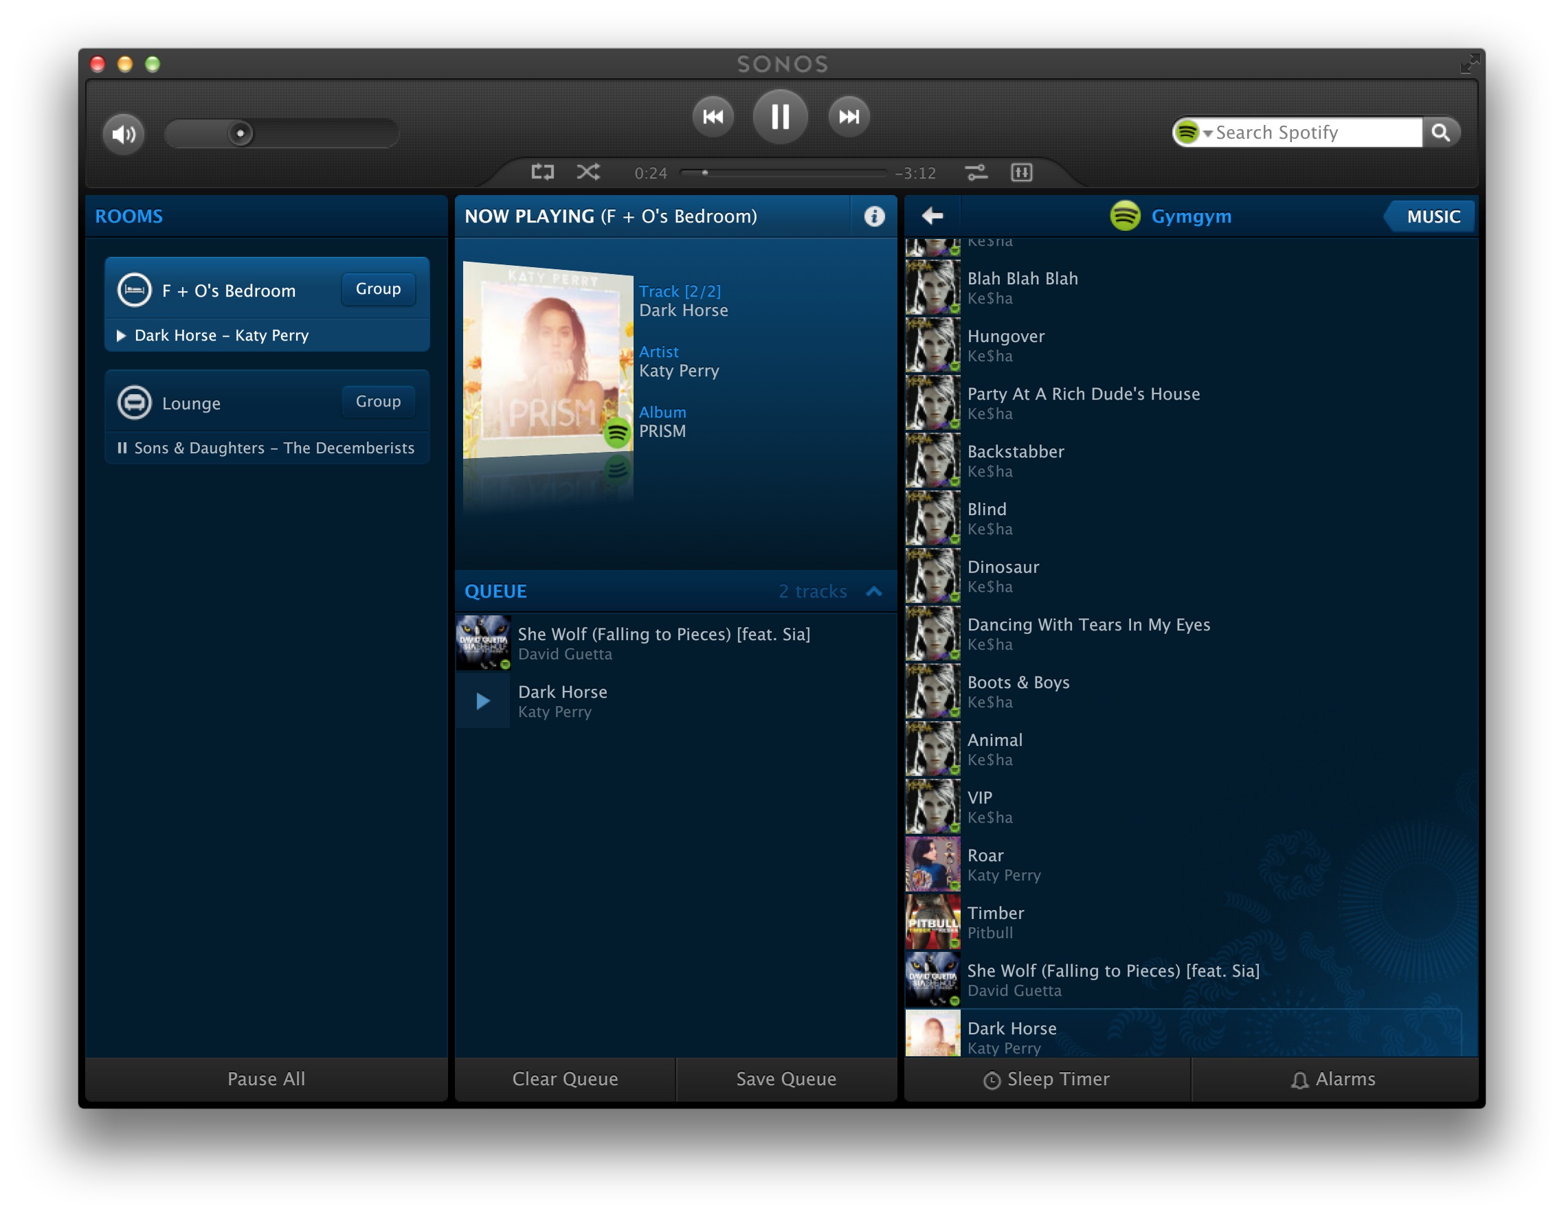Click the -3:12 remaining time readout

pos(916,173)
